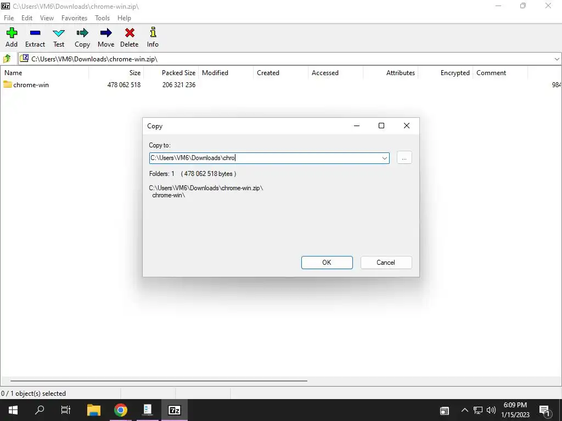This screenshot has width=562, height=421.
Task: Open the File menu
Action: [x=9, y=18]
